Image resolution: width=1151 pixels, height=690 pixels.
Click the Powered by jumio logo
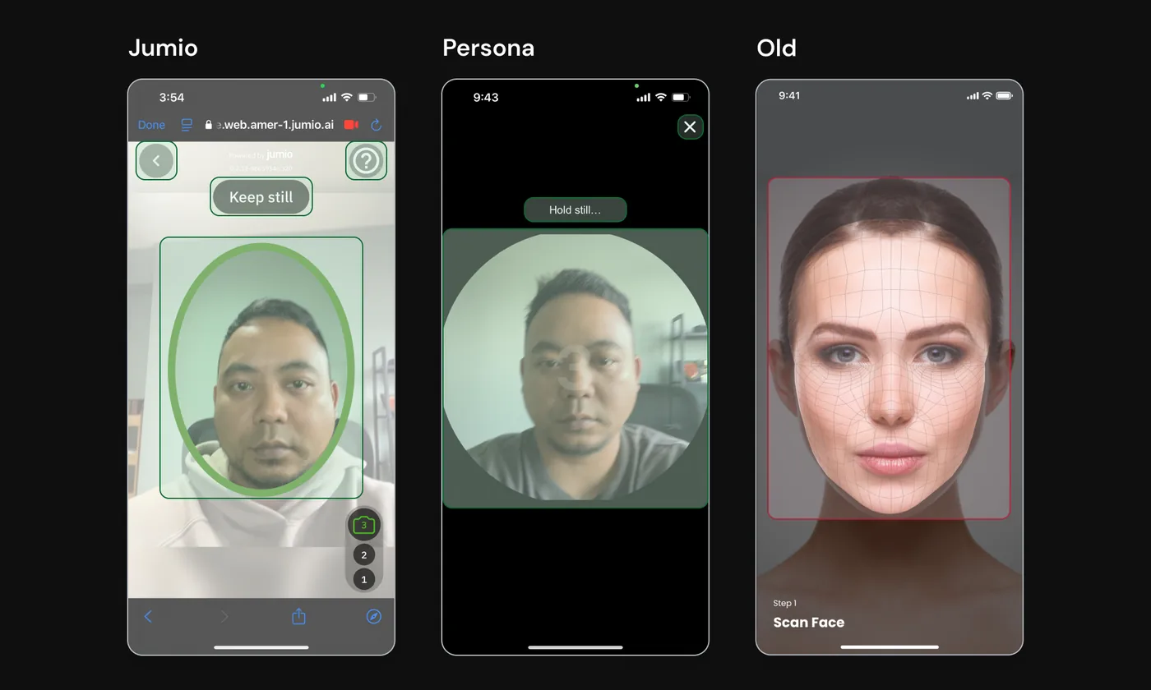tap(261, 154)
